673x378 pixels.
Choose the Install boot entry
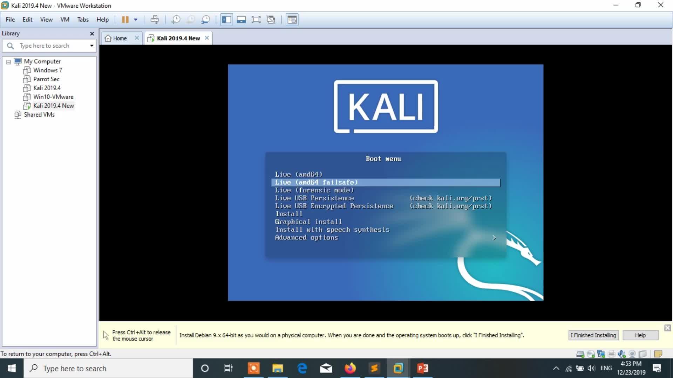coord(386,214)
